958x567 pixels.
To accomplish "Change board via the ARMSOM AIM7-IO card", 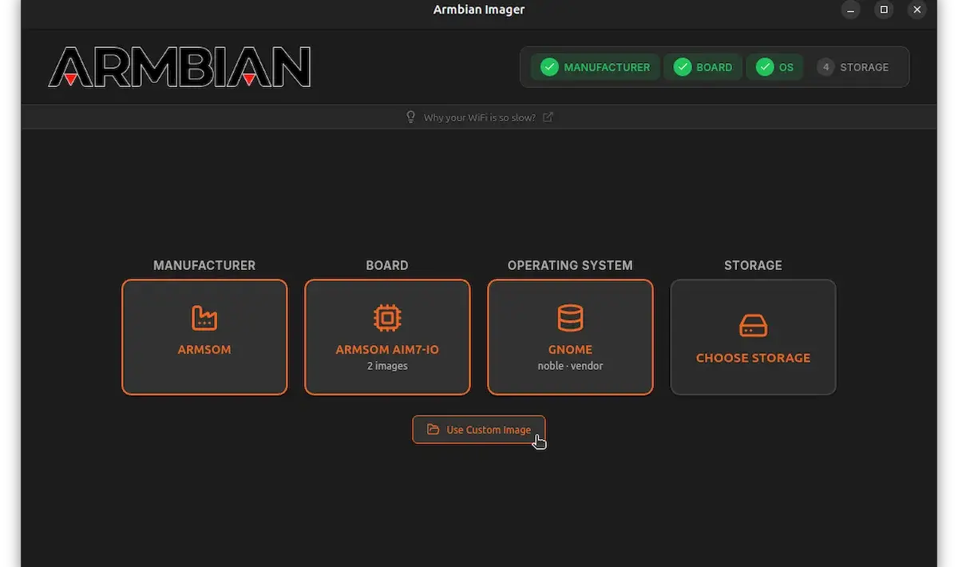I will 387,337.
